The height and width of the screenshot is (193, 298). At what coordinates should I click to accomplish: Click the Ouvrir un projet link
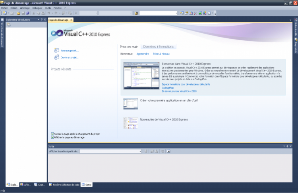click(x=70, y=57)
